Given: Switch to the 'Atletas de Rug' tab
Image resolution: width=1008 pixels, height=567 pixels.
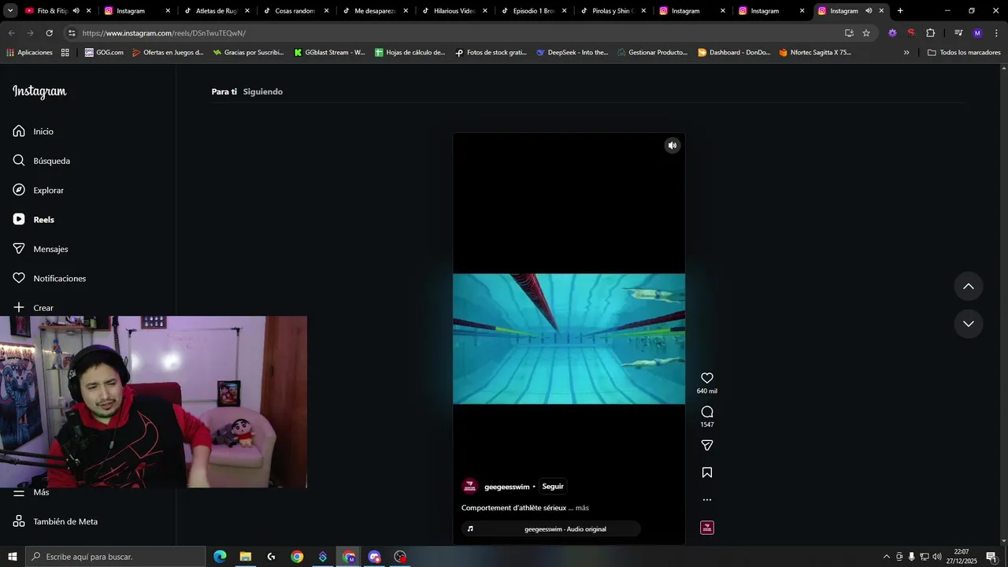Looking at the screenshot, I should [x=217, y=11].
